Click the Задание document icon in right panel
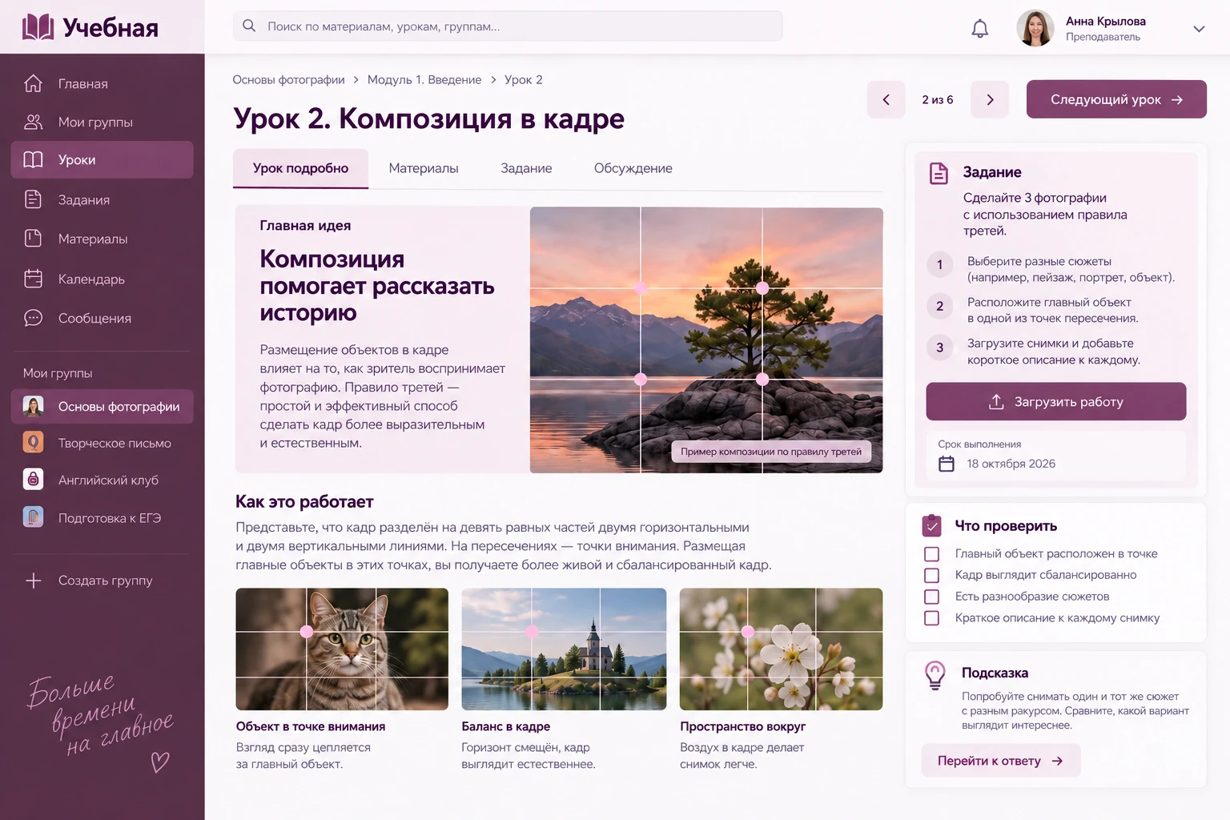The width and height of the screenshot is (1230, 820). pos(939,173)
